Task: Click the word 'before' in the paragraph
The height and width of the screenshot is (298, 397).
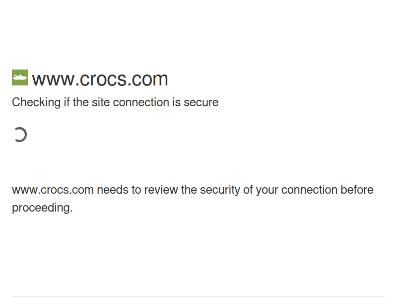Action: [357, 190]
